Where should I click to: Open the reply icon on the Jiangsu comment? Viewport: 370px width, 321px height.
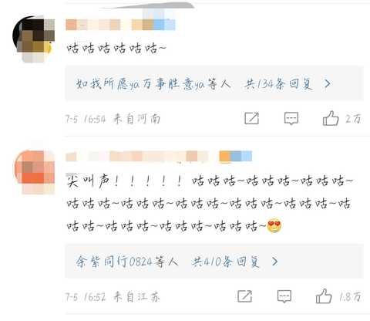click(x=284, y=296)
